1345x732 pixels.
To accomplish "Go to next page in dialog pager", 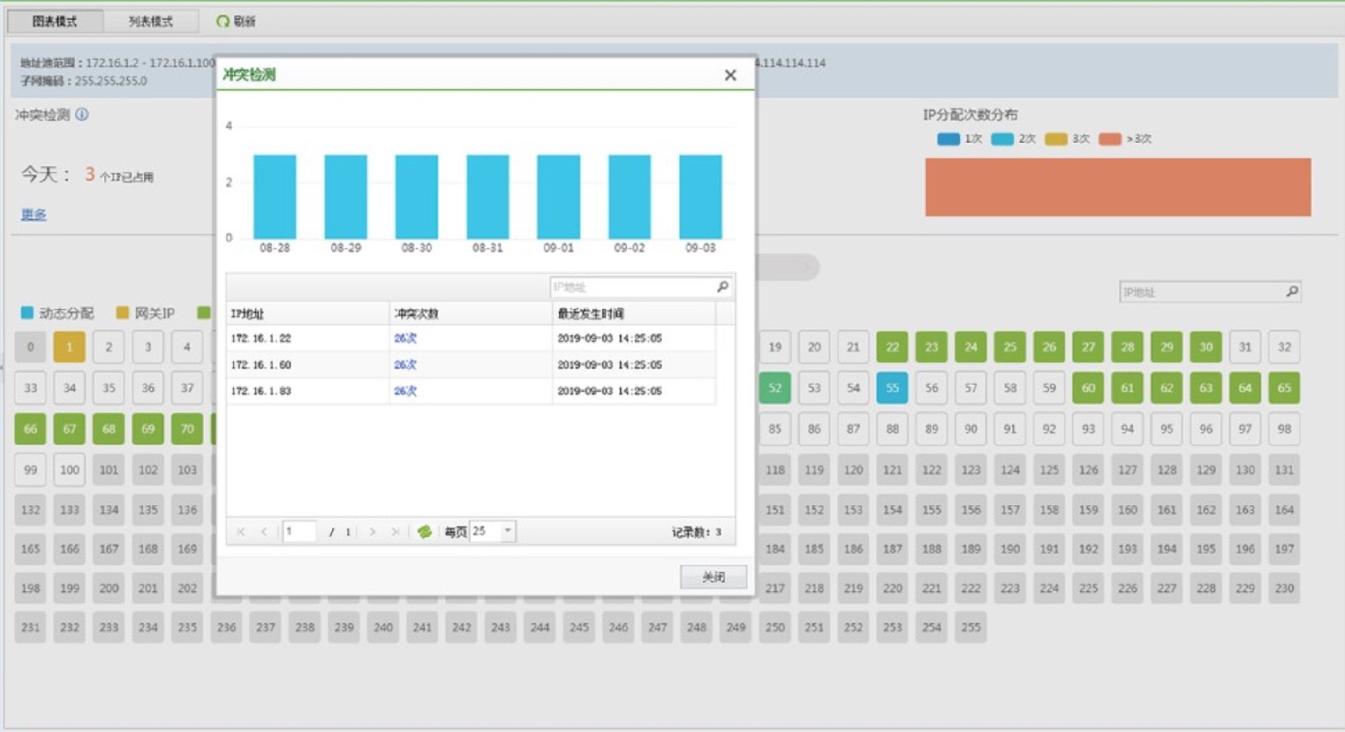I will click(373, 532).
